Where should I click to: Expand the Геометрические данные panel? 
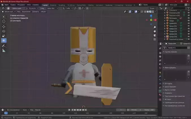pyautogui.click(x=174, y=103)
